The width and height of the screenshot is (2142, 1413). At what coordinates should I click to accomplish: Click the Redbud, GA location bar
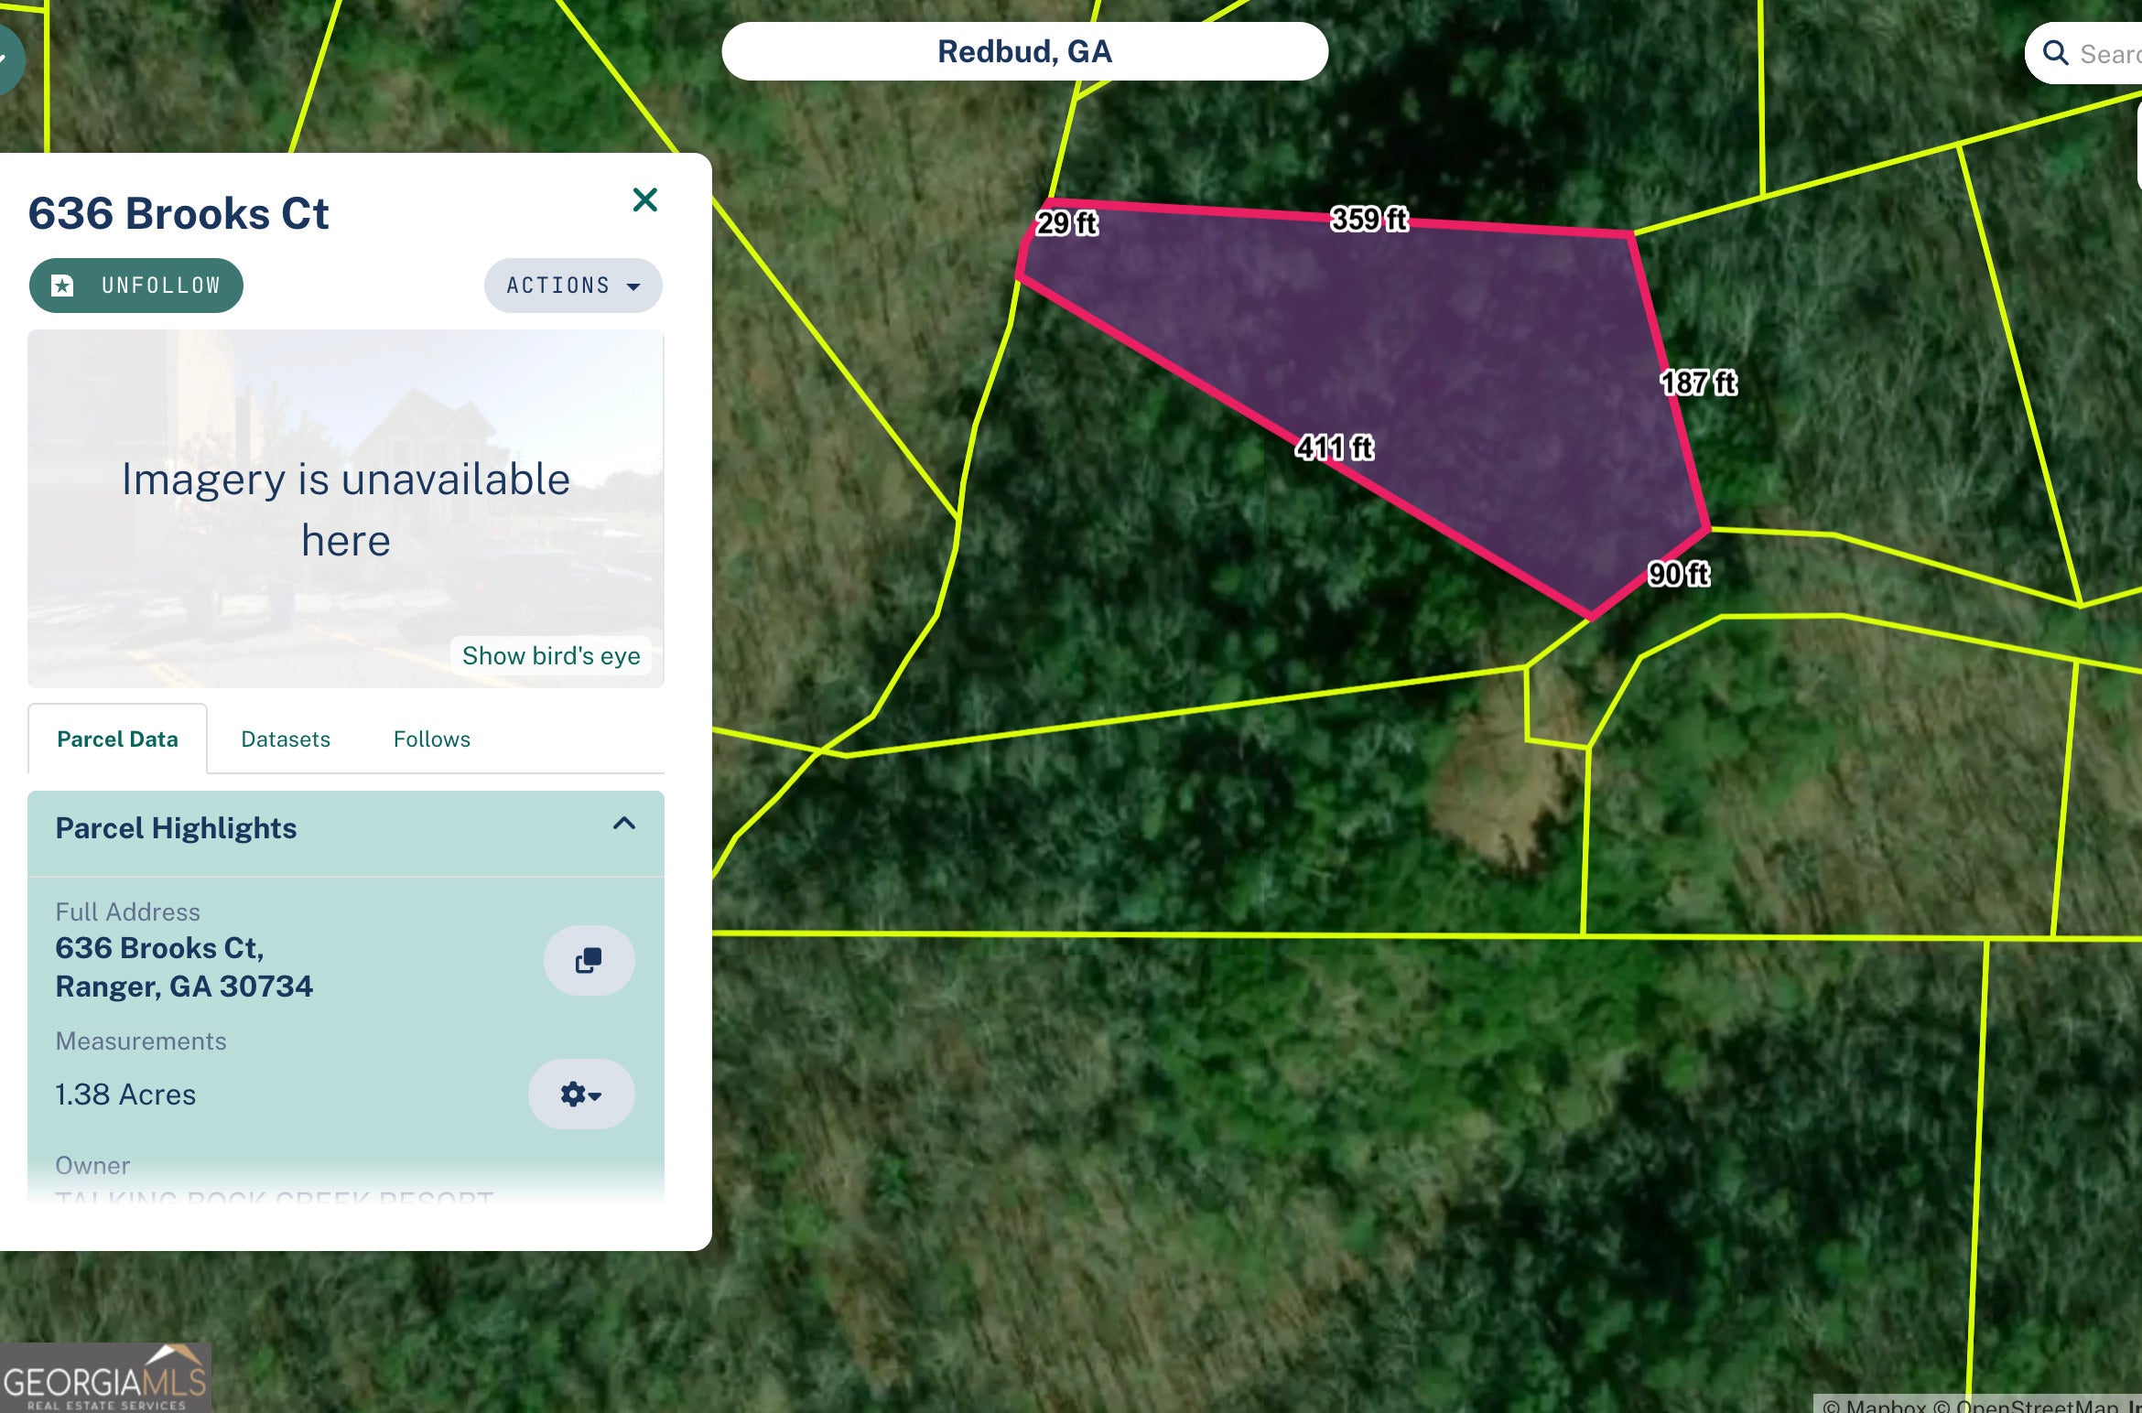click(x=1023, y=51)
